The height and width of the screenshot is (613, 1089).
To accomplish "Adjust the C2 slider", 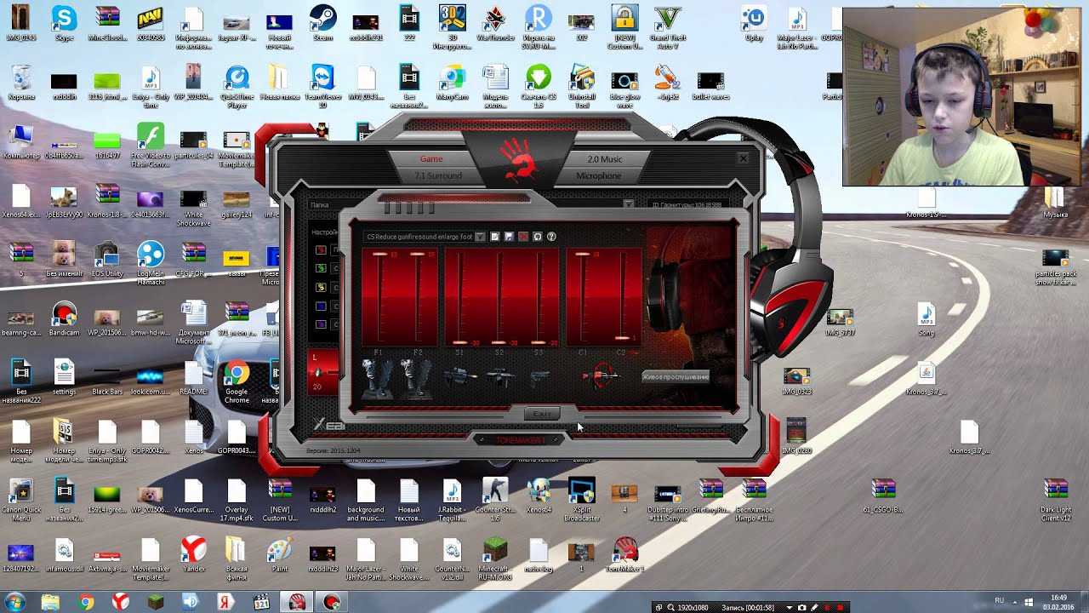I will coord(622,298).
